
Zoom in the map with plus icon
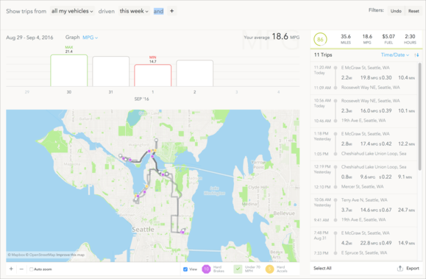click(x=11, y=269)
